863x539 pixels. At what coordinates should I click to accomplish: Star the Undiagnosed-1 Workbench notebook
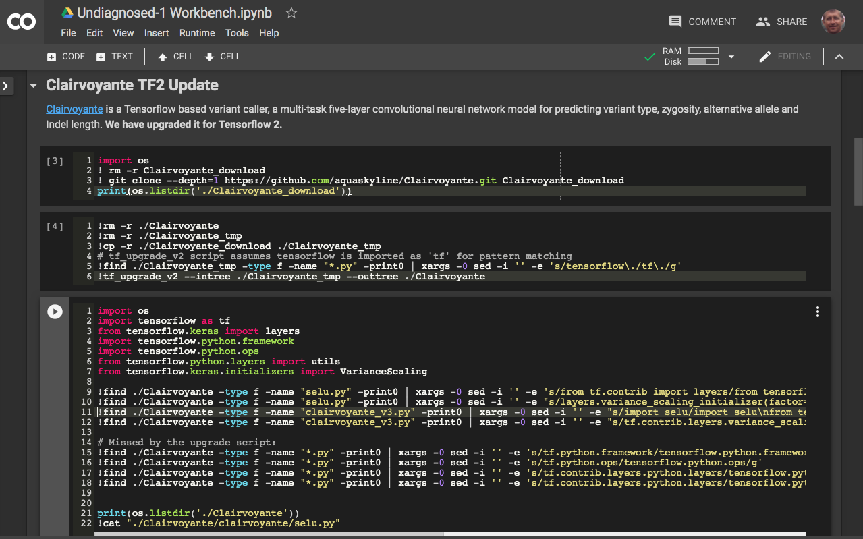pyautogui.click(x=291, y=13)
